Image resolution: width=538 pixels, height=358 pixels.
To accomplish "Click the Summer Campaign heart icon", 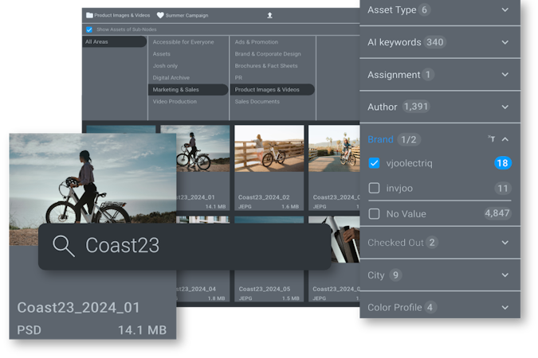I will [160, 15].
